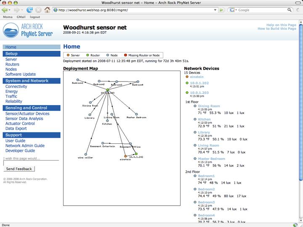The height and width of the screenshot is (227, 303).
Task: Reload the page with the refresh icon
Action: coord(29,10)
